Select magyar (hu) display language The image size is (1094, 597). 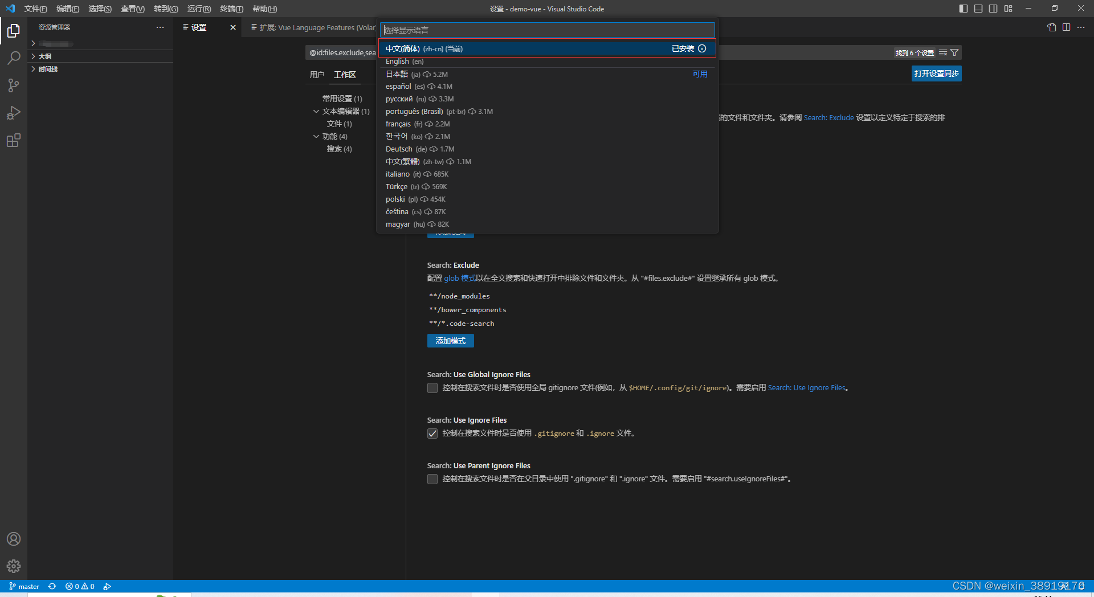click(x=547, y=224)
